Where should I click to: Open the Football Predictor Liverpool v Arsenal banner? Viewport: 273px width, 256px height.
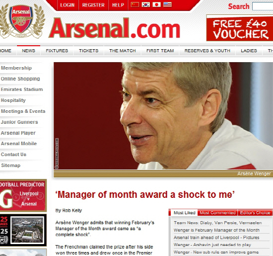pyautogui.click(x=23, y=195)
